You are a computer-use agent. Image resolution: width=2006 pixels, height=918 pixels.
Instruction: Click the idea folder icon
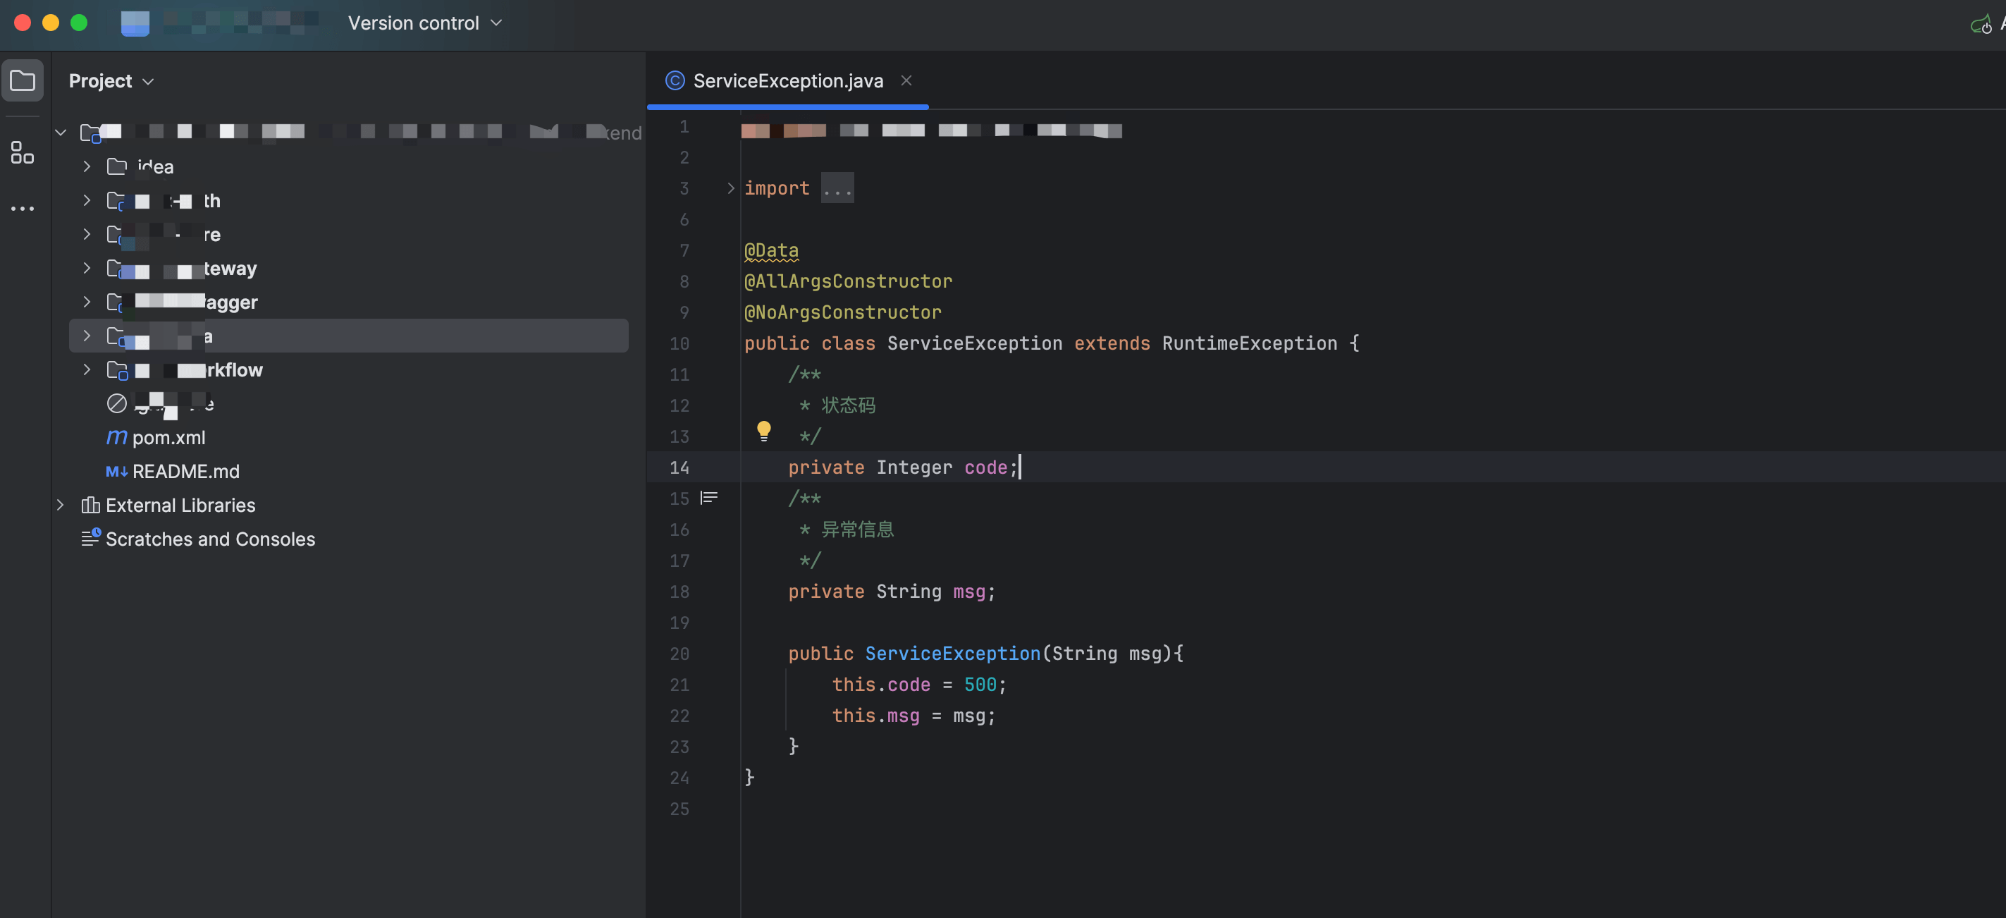(x=117, y=166)
